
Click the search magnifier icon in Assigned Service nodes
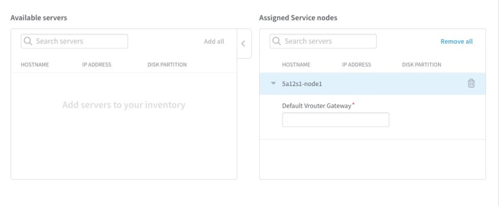tap(277, 41)
